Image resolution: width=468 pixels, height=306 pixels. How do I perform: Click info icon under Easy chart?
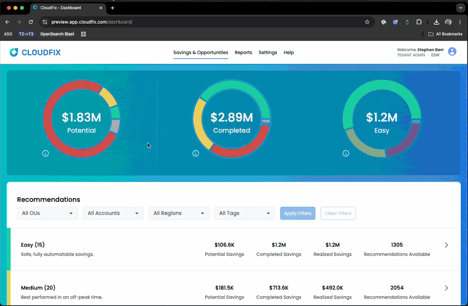[346, 153]
